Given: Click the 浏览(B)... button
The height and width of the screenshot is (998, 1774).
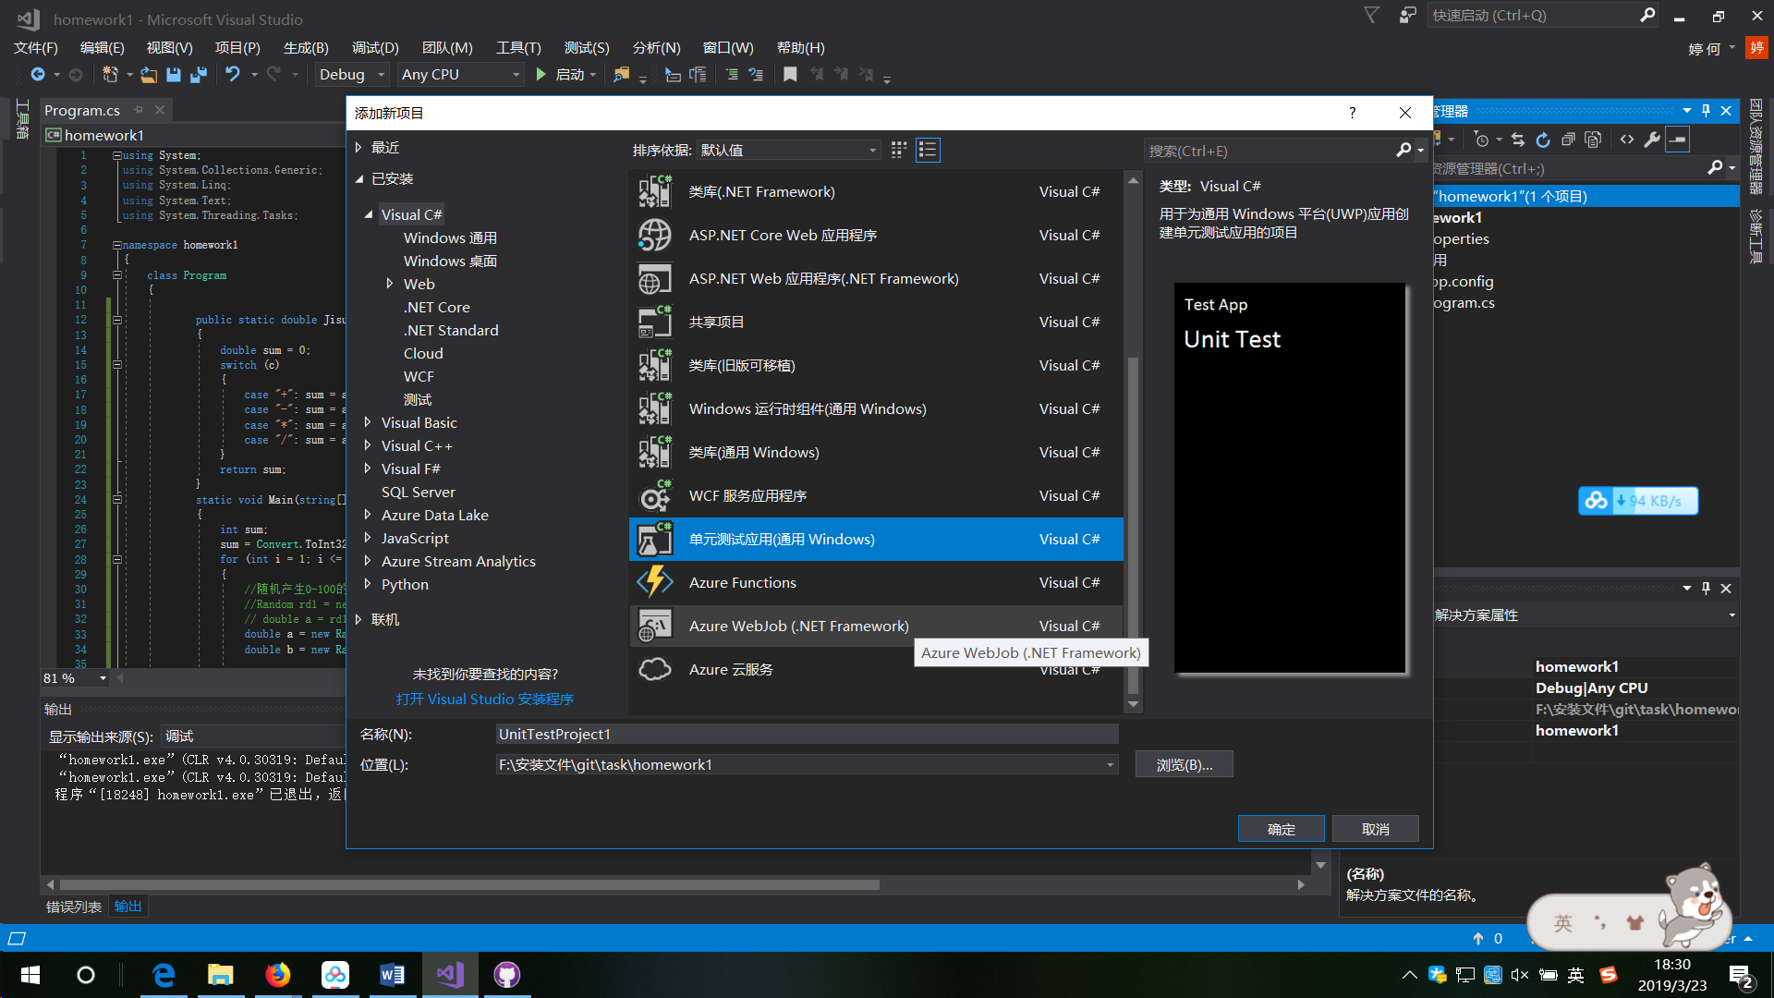Looking at the screenshot, I should pos(1184,764).
